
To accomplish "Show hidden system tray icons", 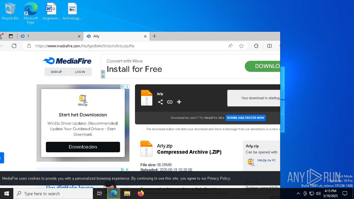I will click(298, 193).
